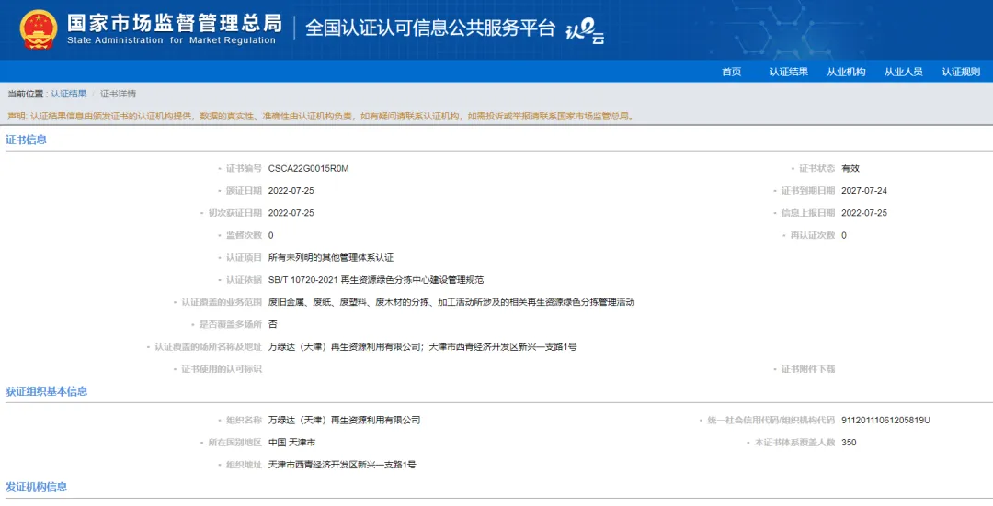Viewport: 993px width, 506px height.
Task: Open the 从业机构 navigation menu
Action: coord(846,72)
